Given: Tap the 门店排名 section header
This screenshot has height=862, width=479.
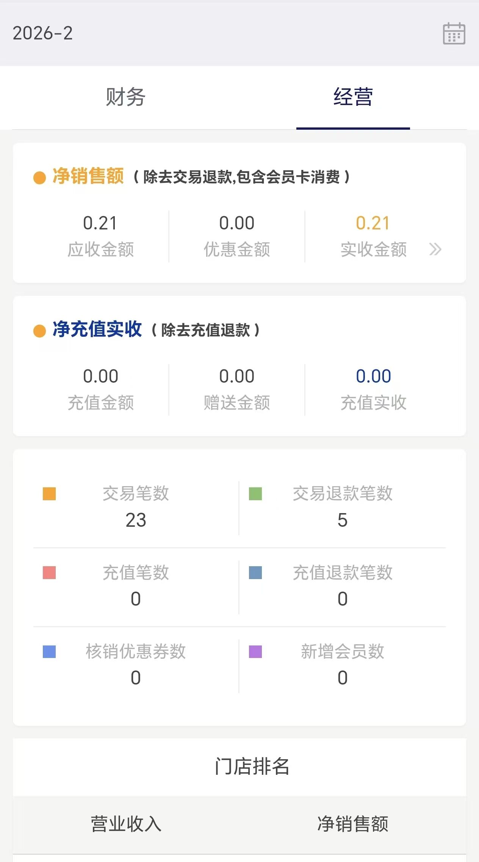Looking at the screenshot, I should pos(252,766).
